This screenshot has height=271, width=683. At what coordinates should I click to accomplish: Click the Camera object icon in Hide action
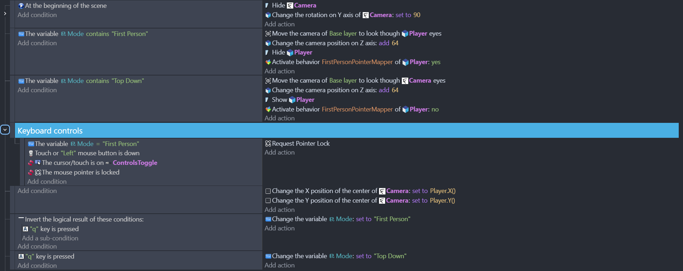coord(290,6)
